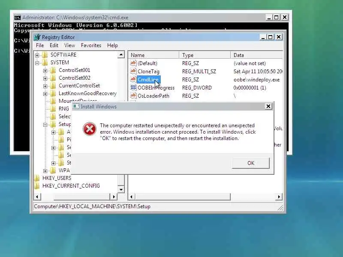
Task: Select the SYSTEM folder icon
Action: tap(45, 63)
